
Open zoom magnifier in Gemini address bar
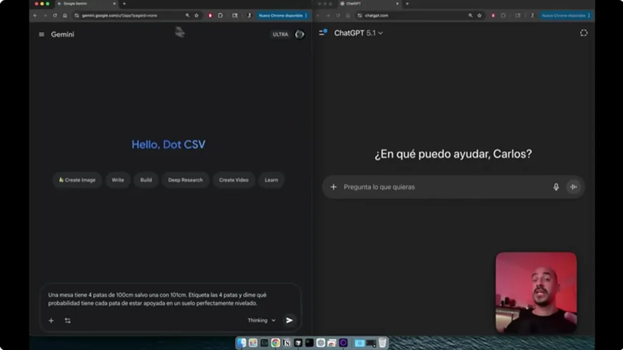coord(187,16)
